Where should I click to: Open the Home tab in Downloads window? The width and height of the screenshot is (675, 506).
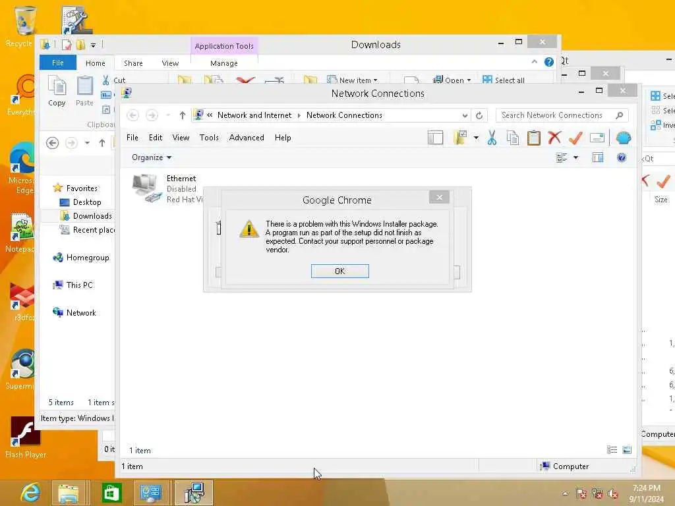point(95,63)
